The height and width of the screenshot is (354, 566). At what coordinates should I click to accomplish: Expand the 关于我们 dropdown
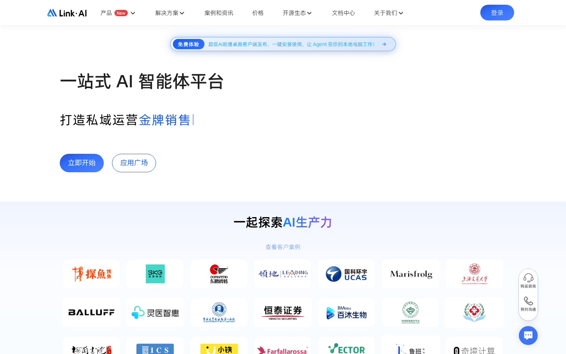388,13
